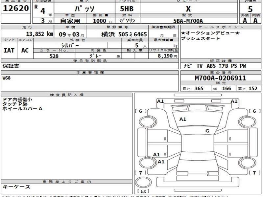Click the 純正装備 section header

click(x=221, y=61)
